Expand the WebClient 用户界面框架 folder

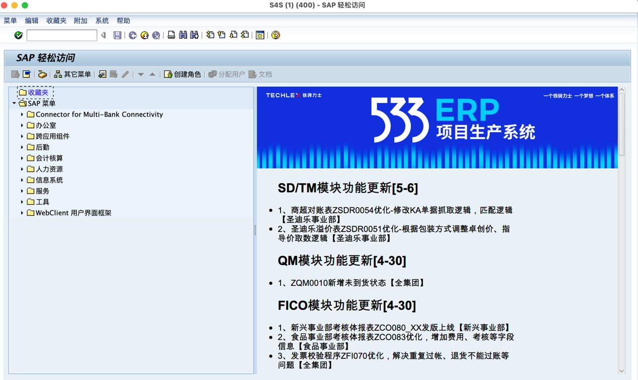tap(22, 213)
